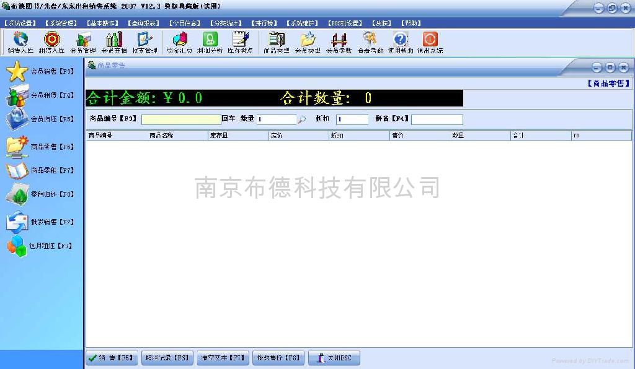Screen dimensions: 635x369
Task: Open 基本操作 menu
Action: pos(102,23)
